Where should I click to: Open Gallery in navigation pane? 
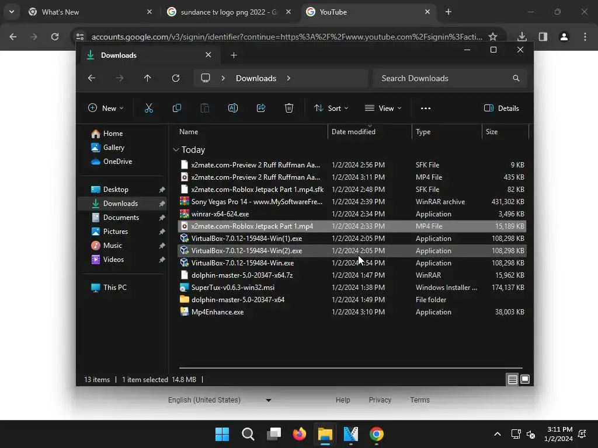pyautogui.click(x=114, y=148)
